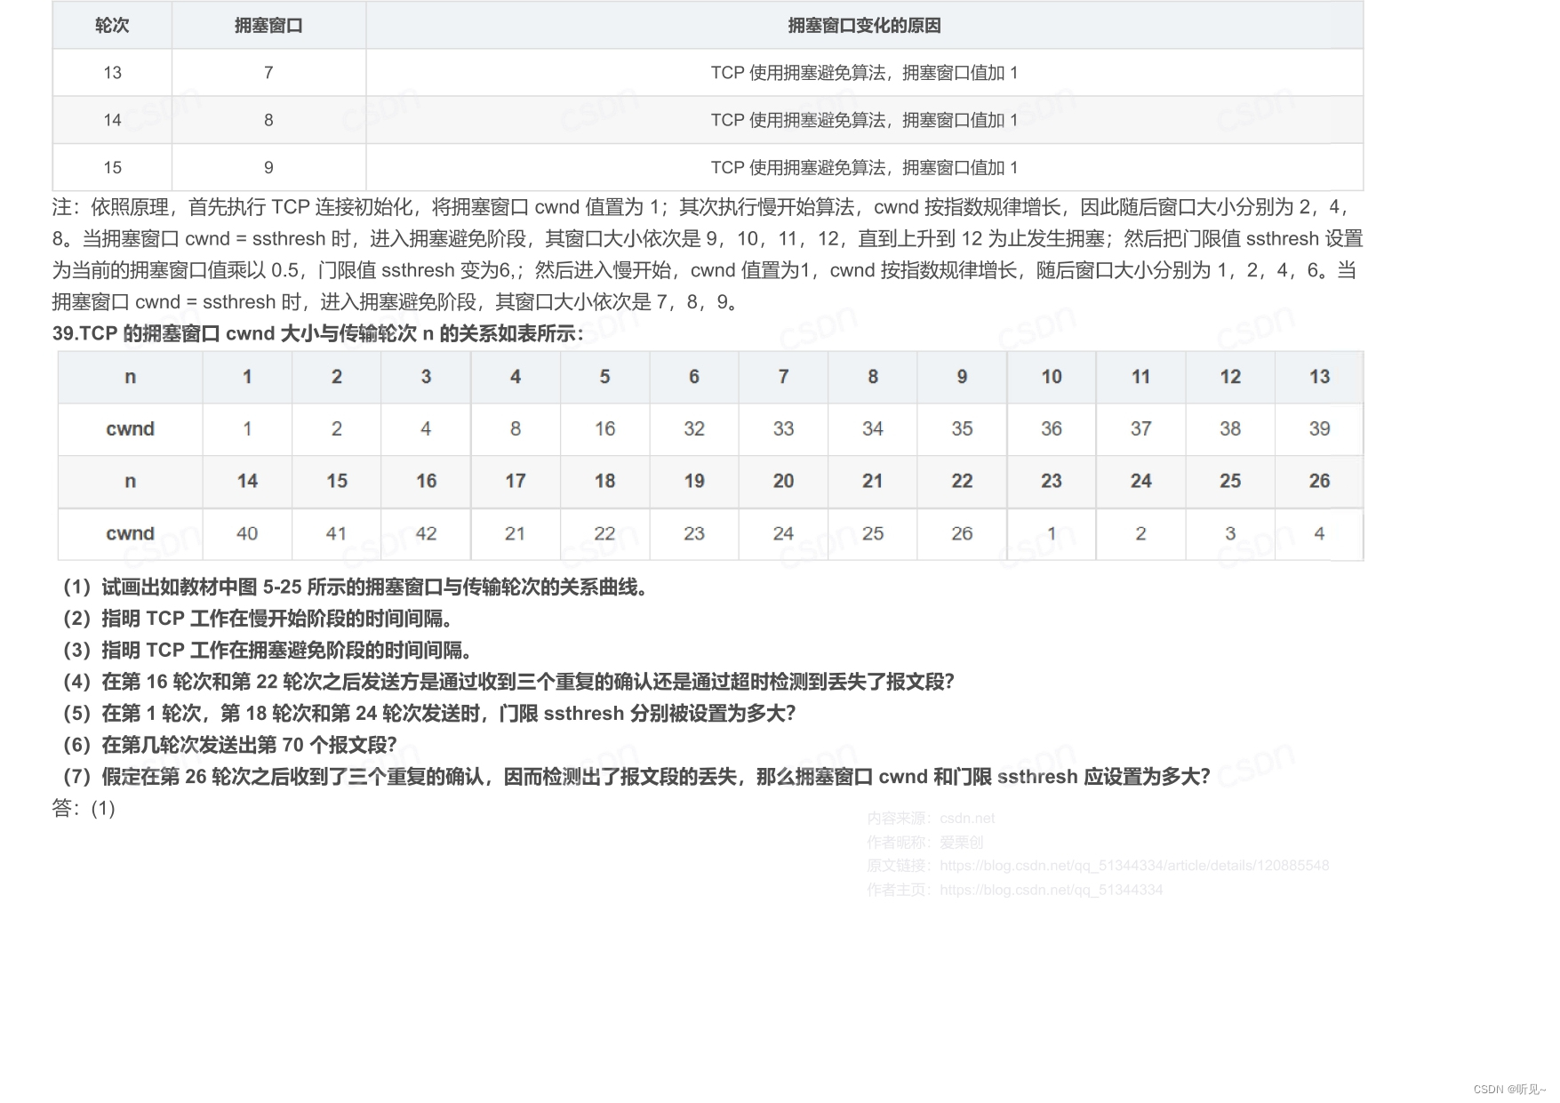Image resolution: width=1560 pixels, height=1103 pixels.
Task: Click cwnd value 32
Action: pyautogui.click(x=694, y=428)
